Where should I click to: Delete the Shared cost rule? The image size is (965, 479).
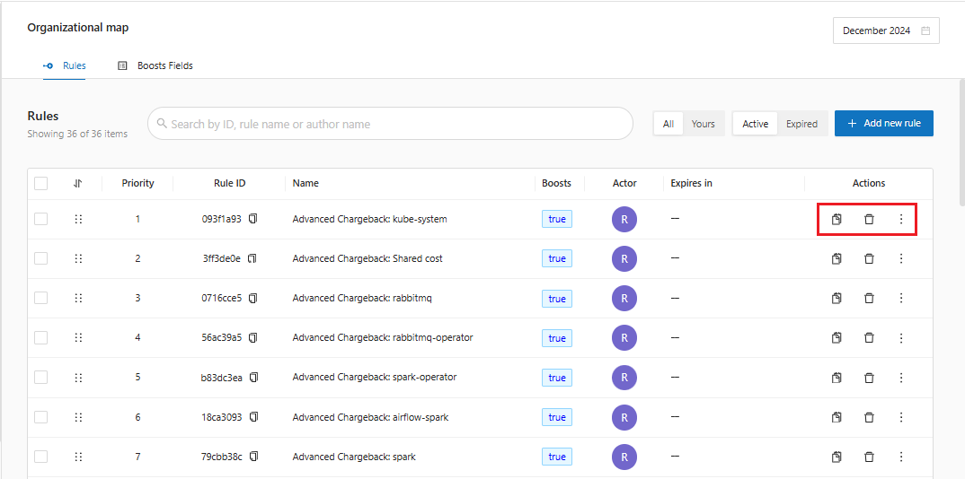[x=869, y=259]
